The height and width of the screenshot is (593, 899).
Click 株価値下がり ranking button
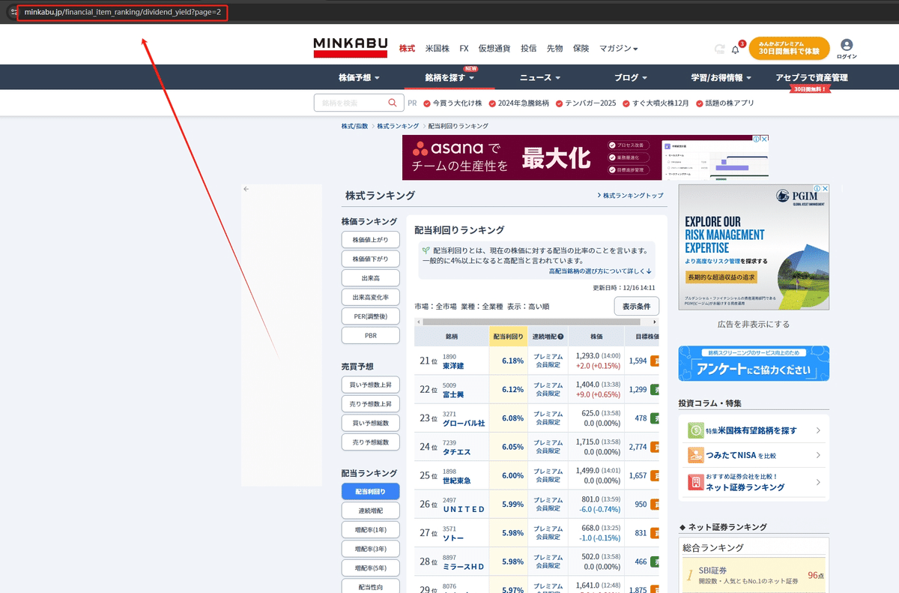tap(370, 259)
